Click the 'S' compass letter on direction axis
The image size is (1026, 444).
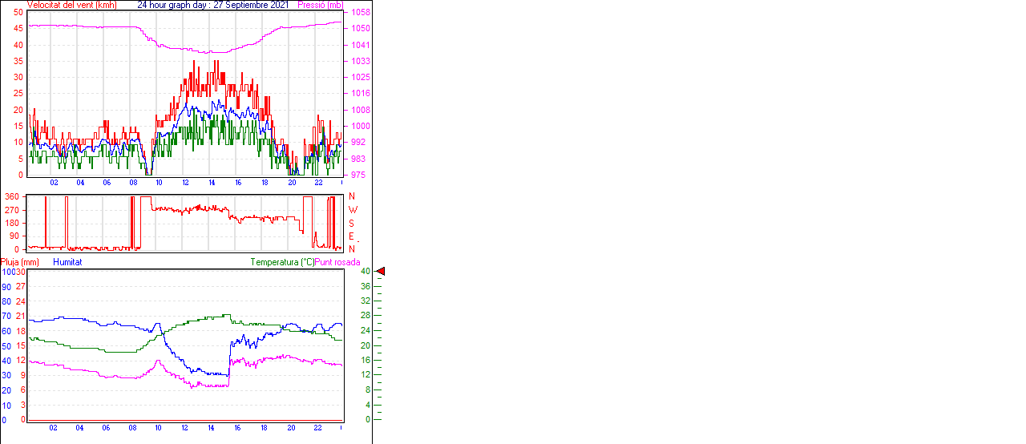coord(352,223)
